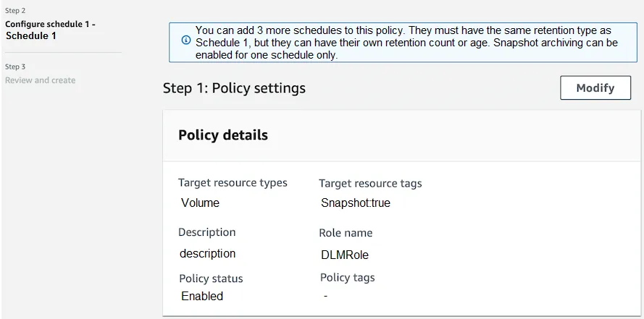Click the Policy details panel title

(x=223, y=135)
